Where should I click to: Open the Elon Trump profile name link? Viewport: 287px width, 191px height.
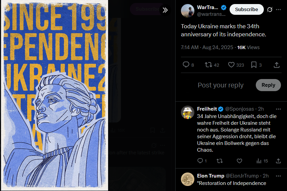point(210,176)
